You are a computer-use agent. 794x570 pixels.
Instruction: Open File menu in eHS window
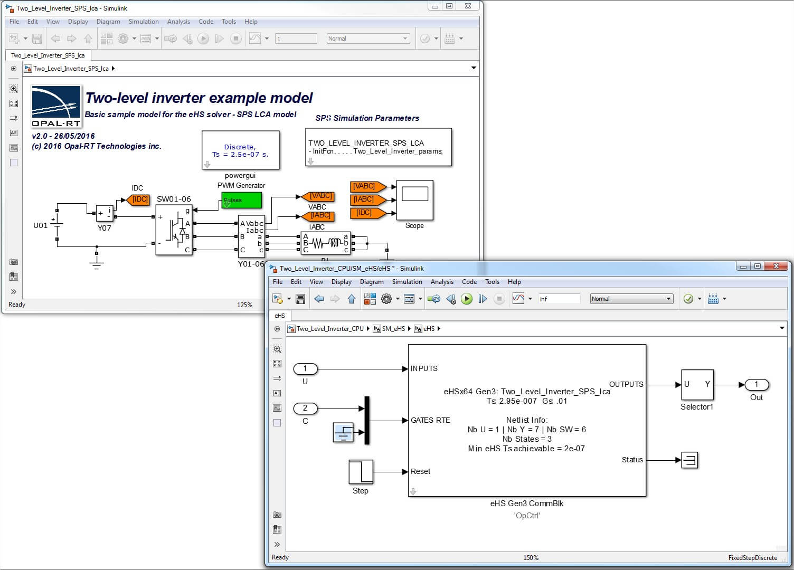tap(278, 282)
